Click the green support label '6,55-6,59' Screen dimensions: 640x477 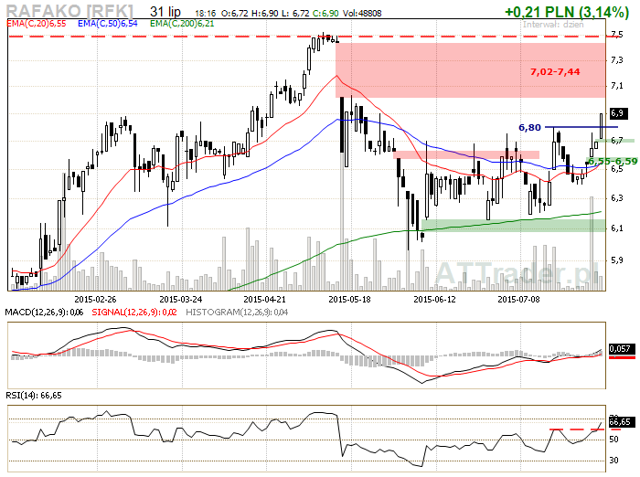pos(613,161)
